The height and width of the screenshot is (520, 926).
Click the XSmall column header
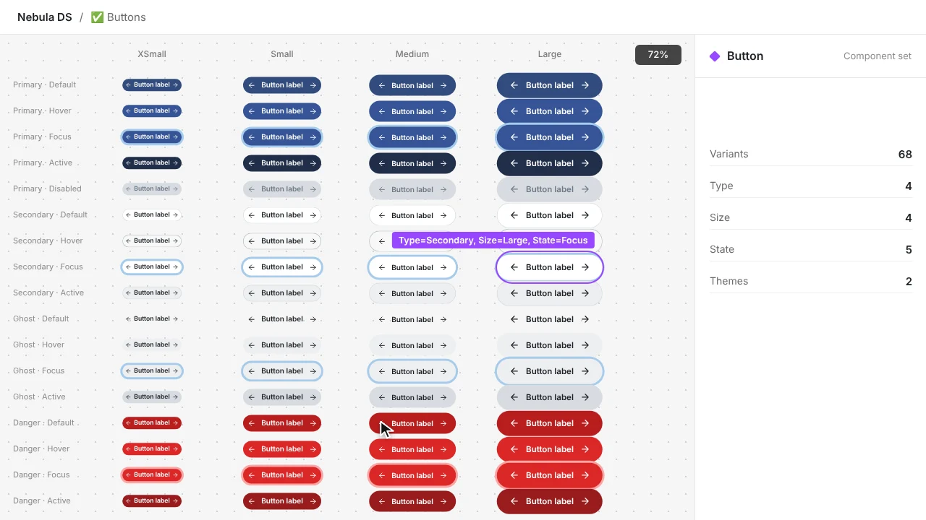tap(152, 54)
